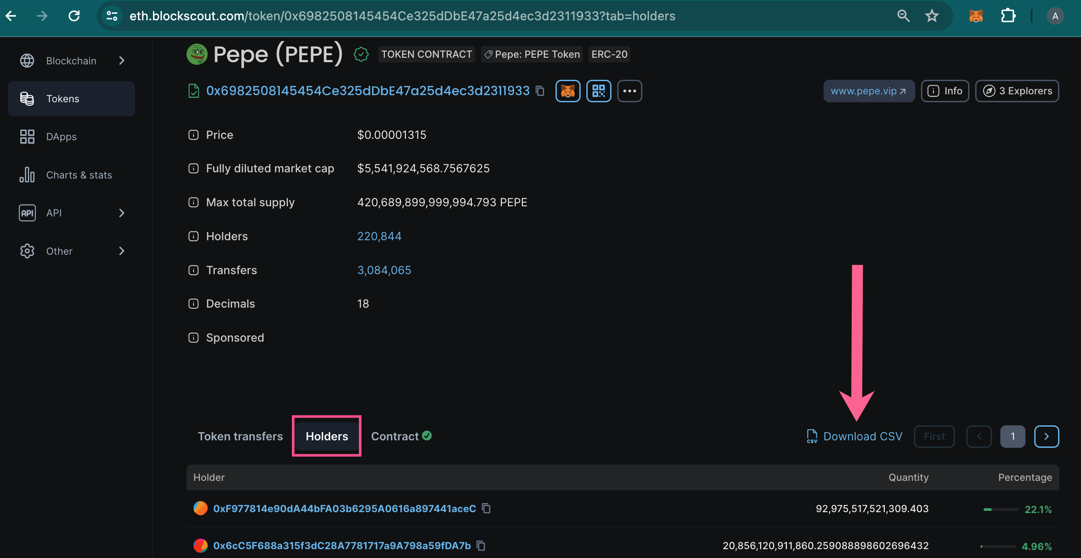Bookmark this page with the star
The width and height of the screenshot is (1081, 558).
(x=932, y=16)
